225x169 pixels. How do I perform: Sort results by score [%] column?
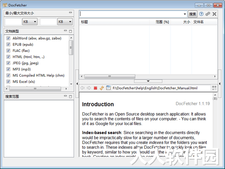tap(160, 22)
